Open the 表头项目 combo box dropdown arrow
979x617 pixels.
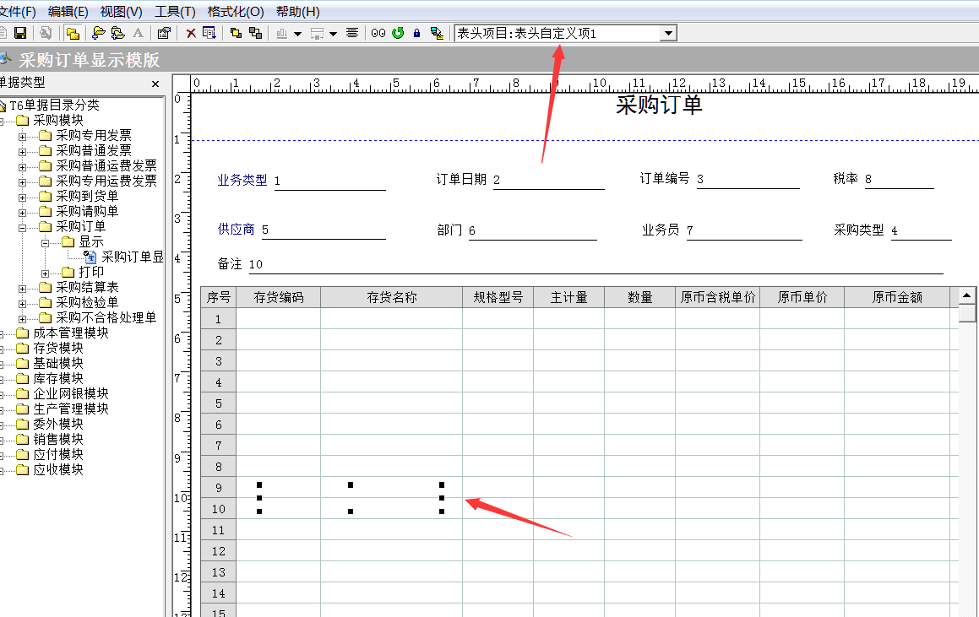click(x=668, y=33)
